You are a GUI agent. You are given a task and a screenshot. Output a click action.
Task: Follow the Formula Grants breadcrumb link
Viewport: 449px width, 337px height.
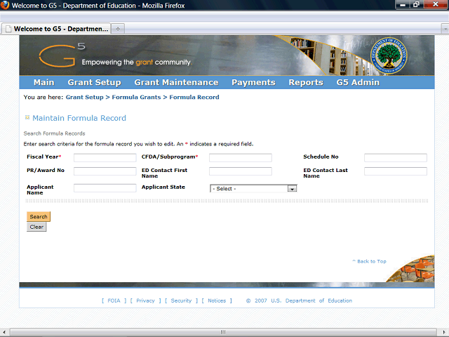tap(136, 97)
